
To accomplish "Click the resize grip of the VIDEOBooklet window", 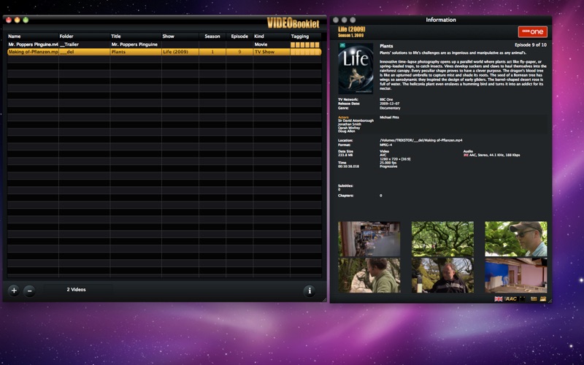I will click(x=324, y=299).
